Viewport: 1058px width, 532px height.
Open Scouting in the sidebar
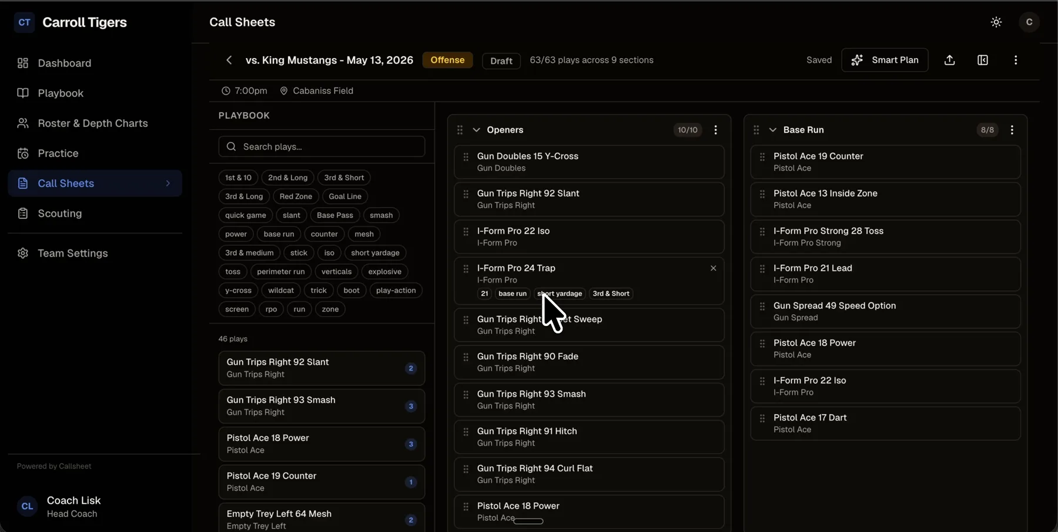(x=95, y=214)
